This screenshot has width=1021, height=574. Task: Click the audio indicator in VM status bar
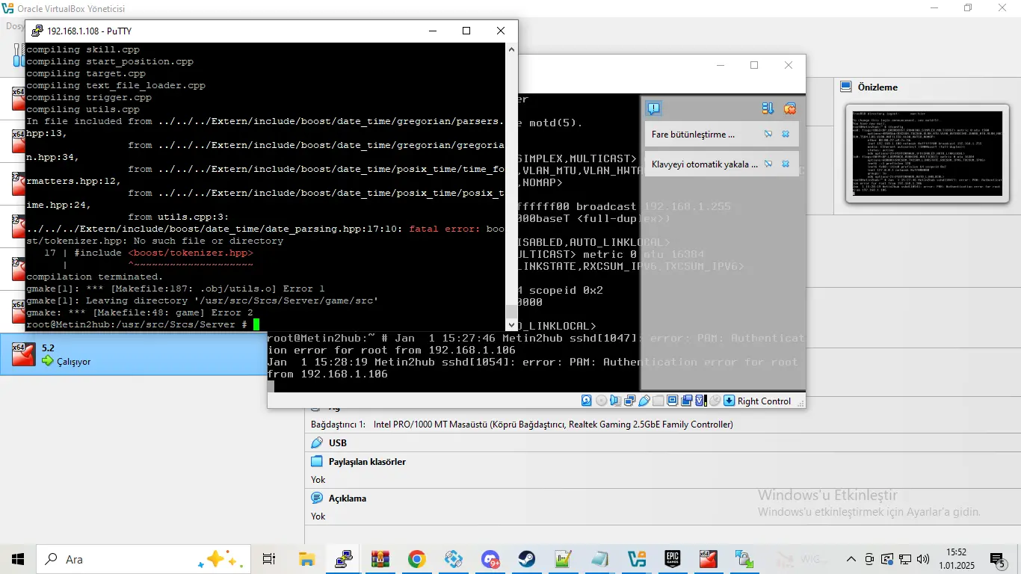coord(614,401)
